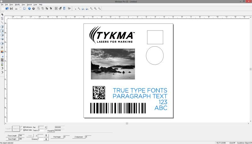
Task: Click the open file icon in toolbar
Action: (7, 9)
